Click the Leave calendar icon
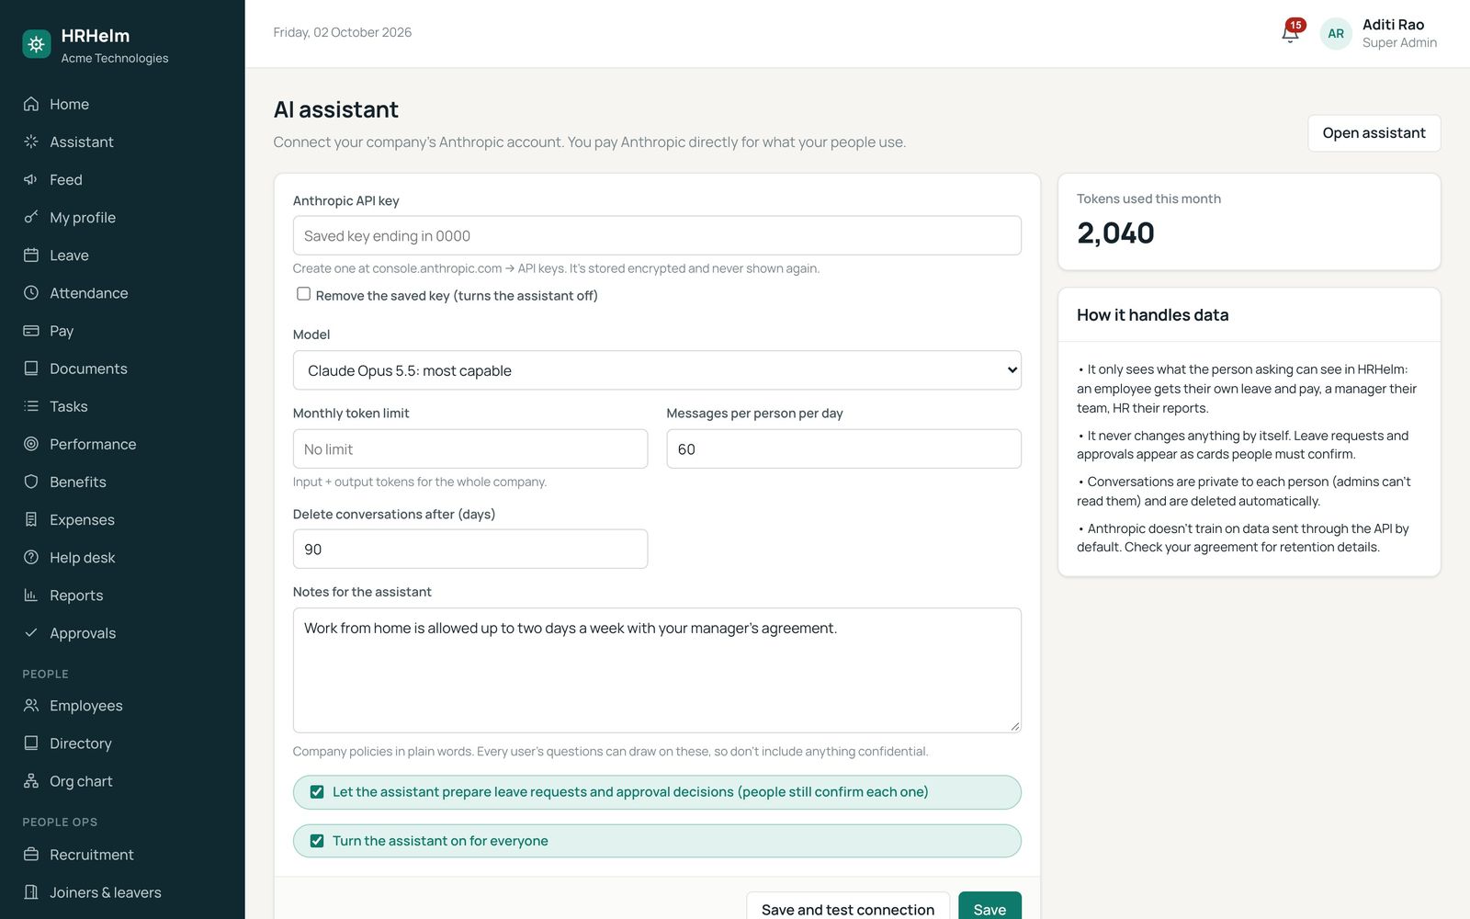The width and height of the screenshot is (1470, 919). (x=31, y=255)
